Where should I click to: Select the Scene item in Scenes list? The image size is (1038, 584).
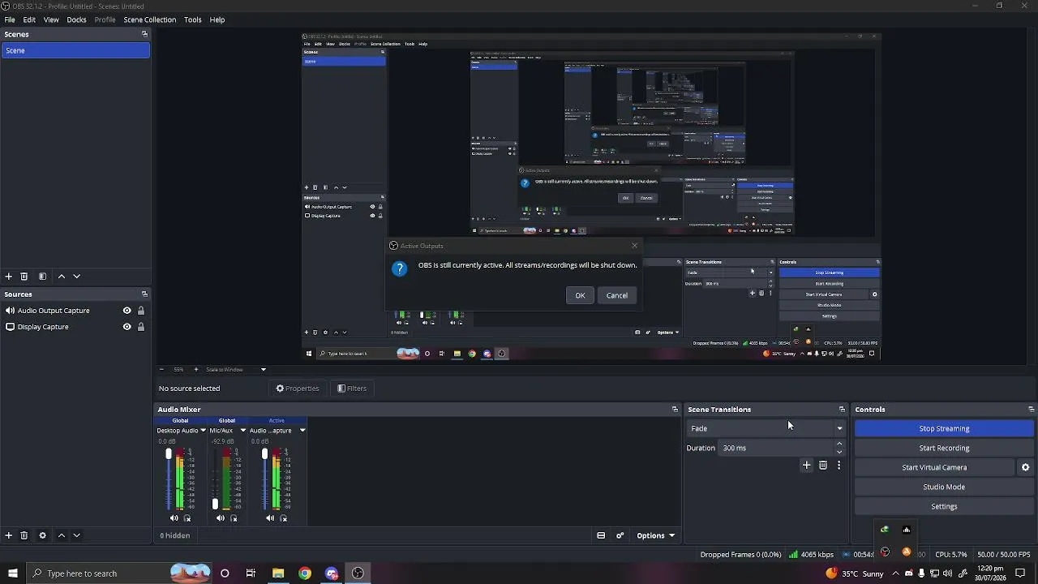(75, 50)
